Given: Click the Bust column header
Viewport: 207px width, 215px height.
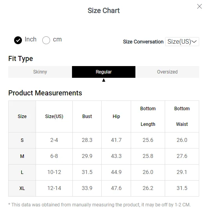Looking at the screenshot, I should [x=87, y=116].
